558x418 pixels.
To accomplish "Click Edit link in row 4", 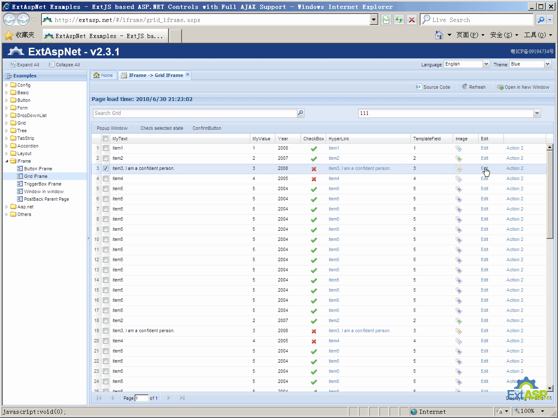I will [x=484, y=179].
